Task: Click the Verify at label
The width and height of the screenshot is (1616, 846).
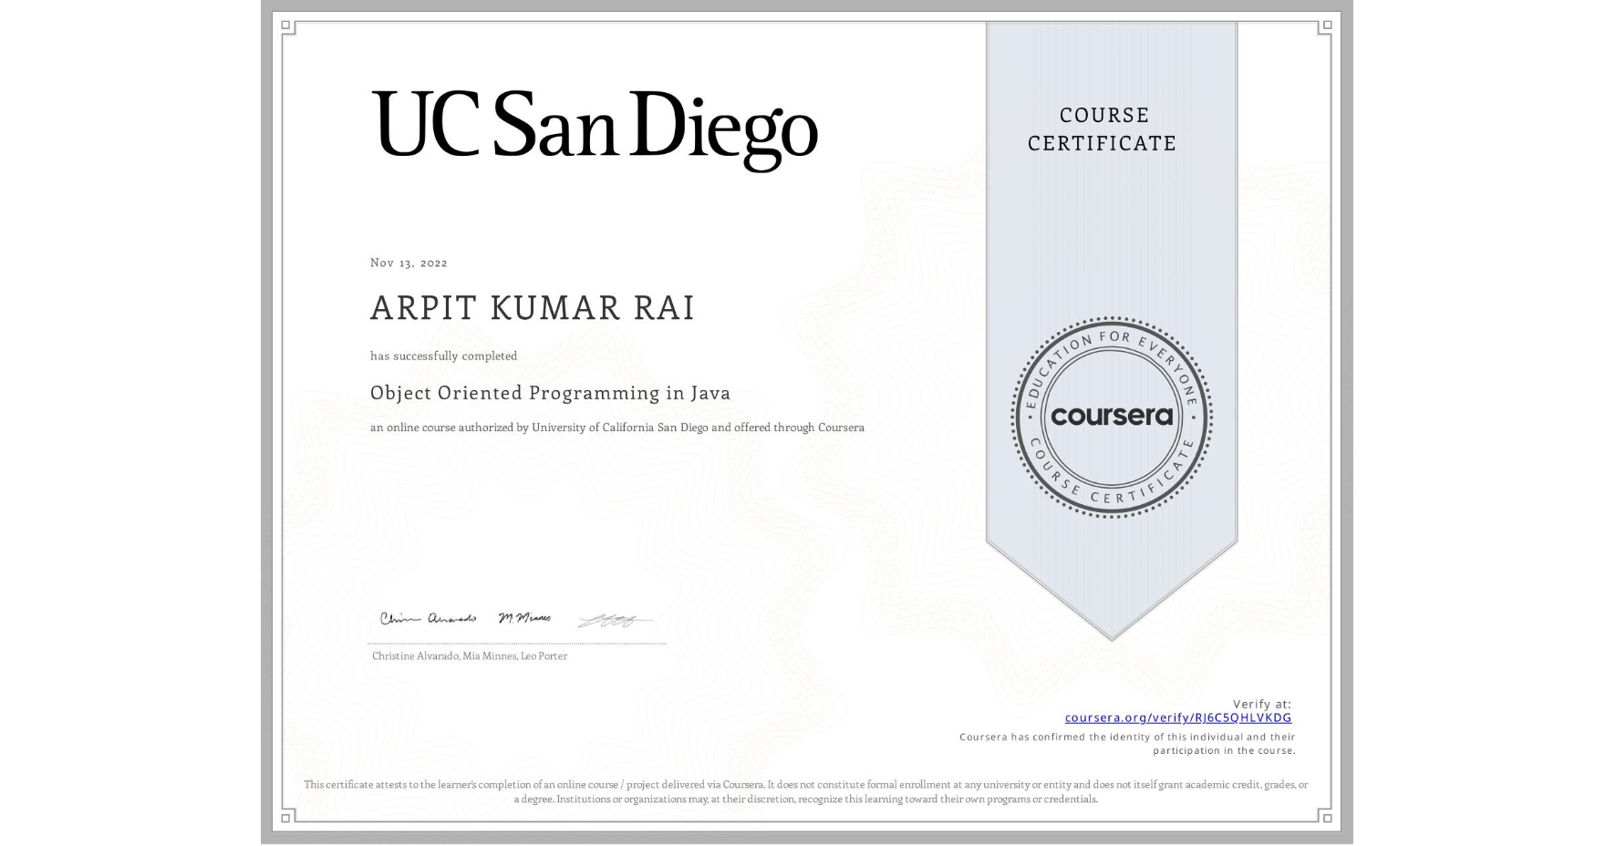Action: [x=1262, y=702]
